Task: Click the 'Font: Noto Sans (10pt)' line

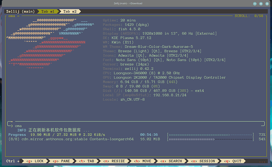Action: [x=164, y=60]
